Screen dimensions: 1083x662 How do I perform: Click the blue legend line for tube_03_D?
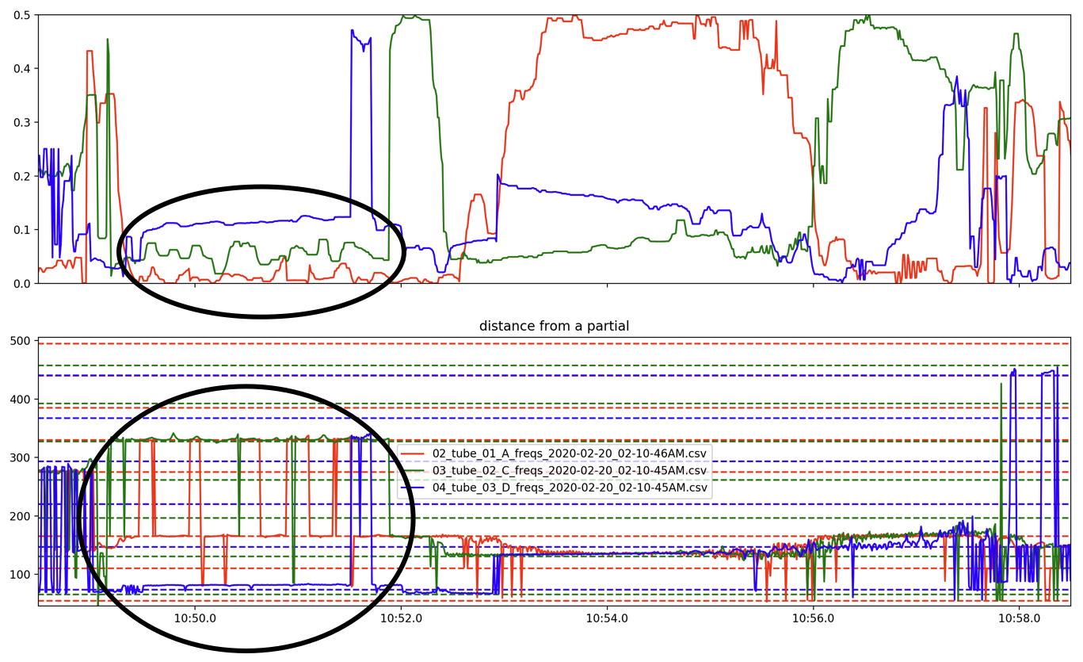[x=415, y=488]
